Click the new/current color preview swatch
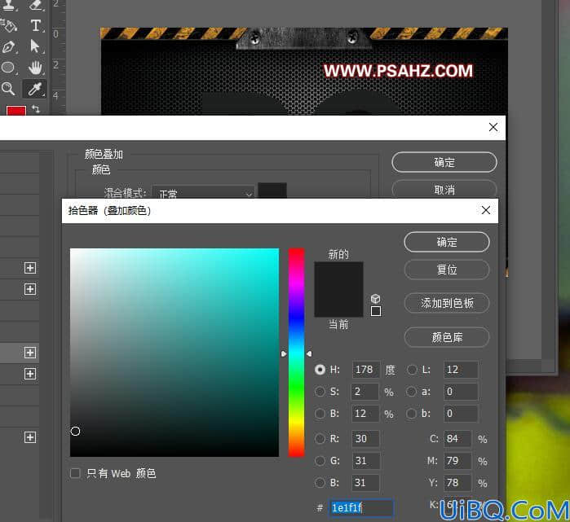This screenshot has width=570, height=522. coord(338,289)
